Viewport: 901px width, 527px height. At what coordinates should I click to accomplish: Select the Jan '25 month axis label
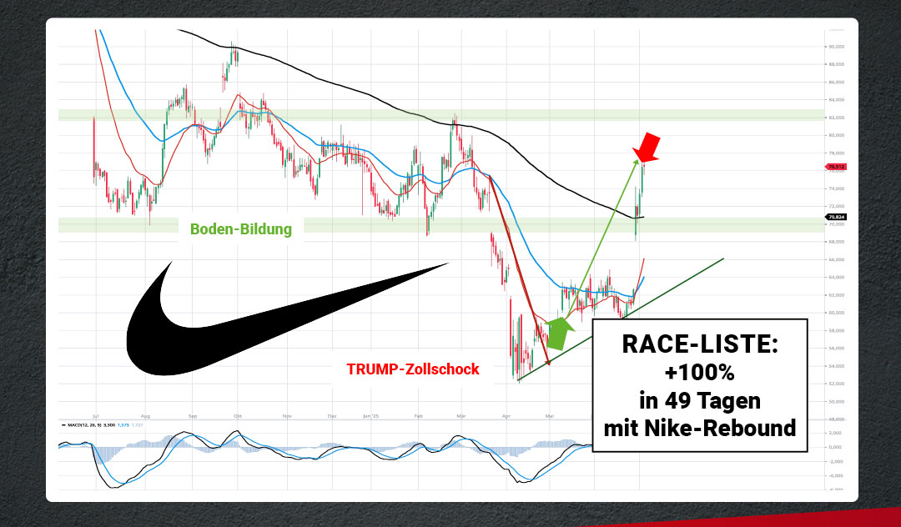pos(371,414)
